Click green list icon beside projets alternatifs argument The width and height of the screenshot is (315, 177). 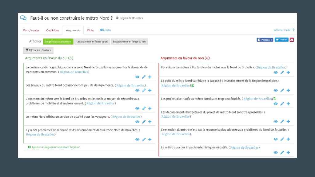tap(275, 99)
